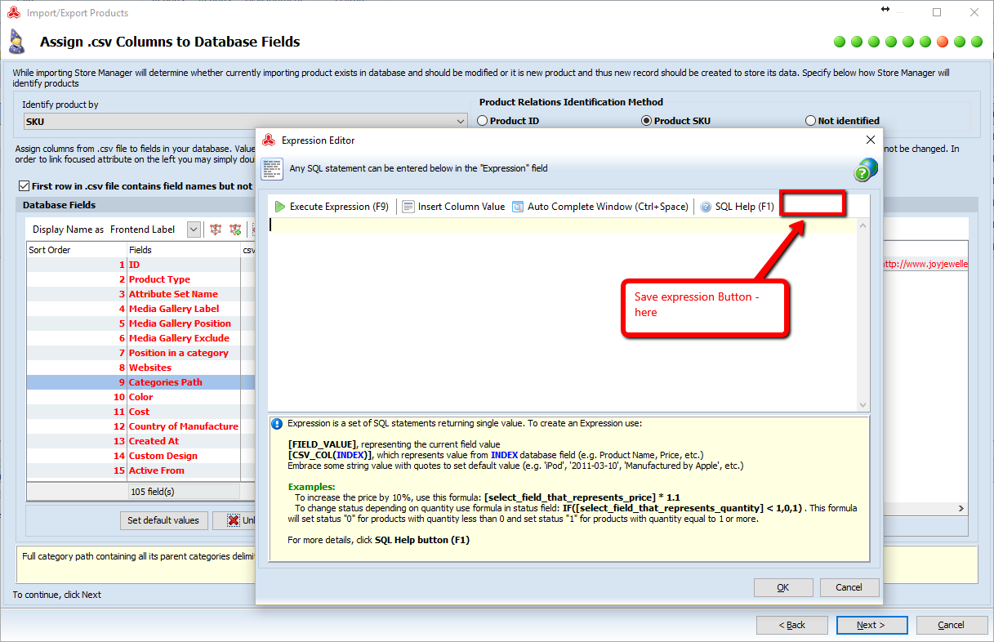
Task: Click into the expression text input area
Action: tap(562, 310)
